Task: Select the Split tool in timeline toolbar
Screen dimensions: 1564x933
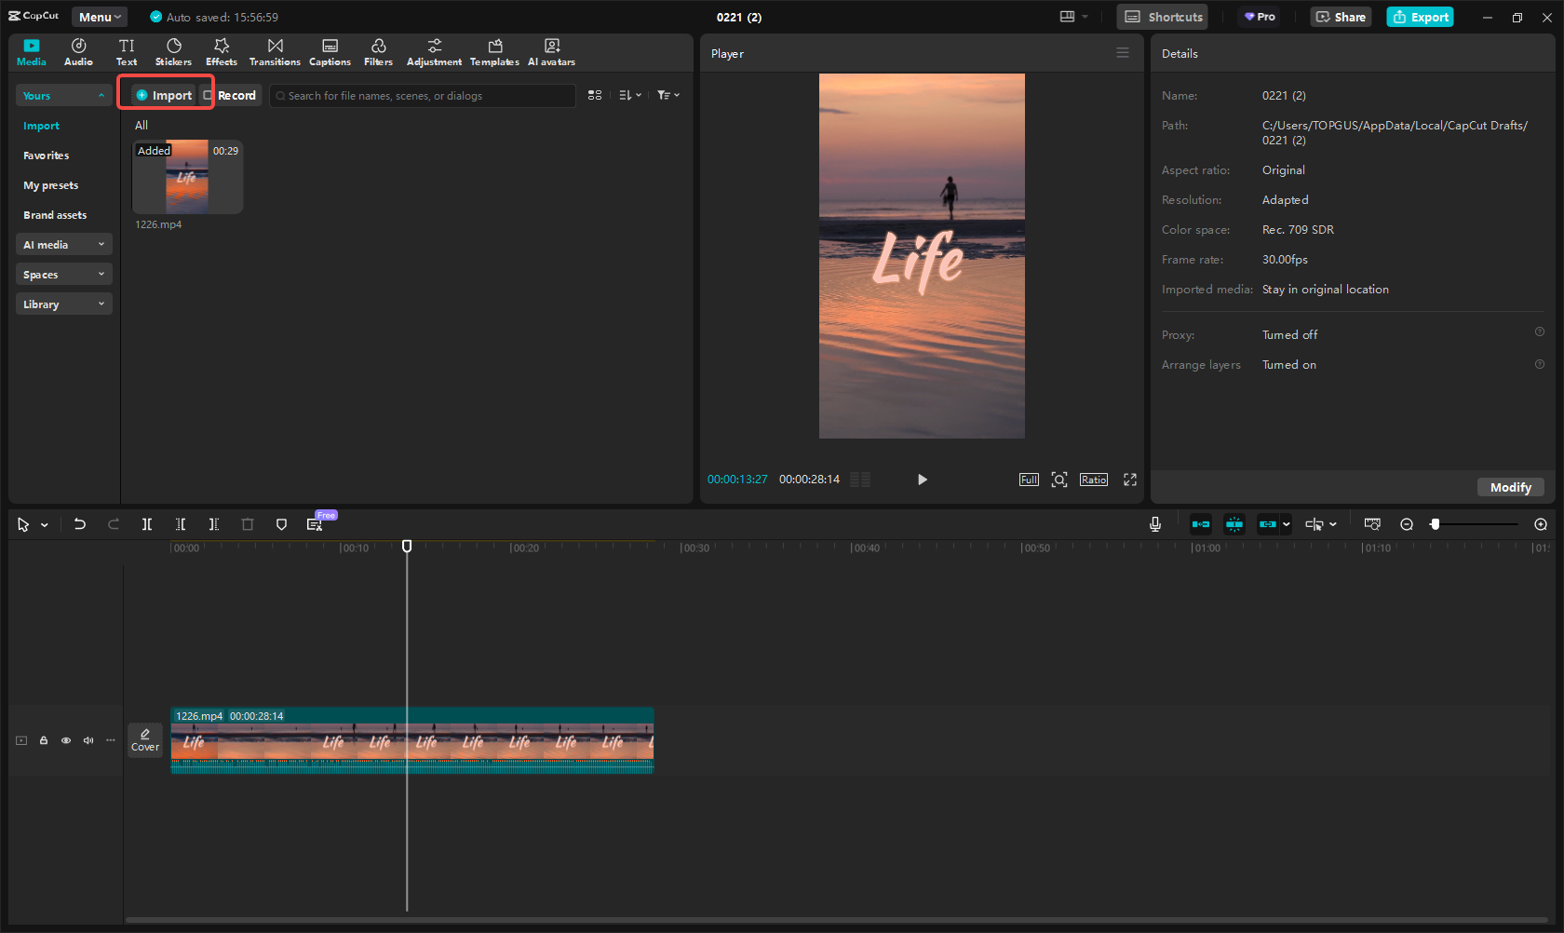Action: click(x=146, y=524)
